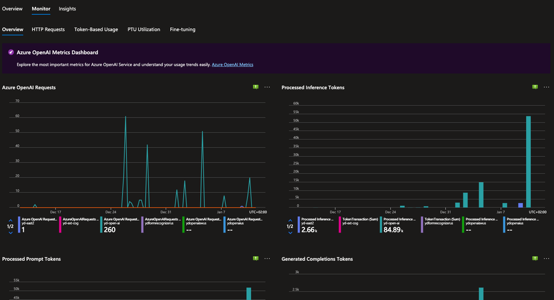The width and height of the screenshot is (554, 300).
Task: Click feedback icon on Azure OpenAI Requests chart
Action: (x=256, y=87)
